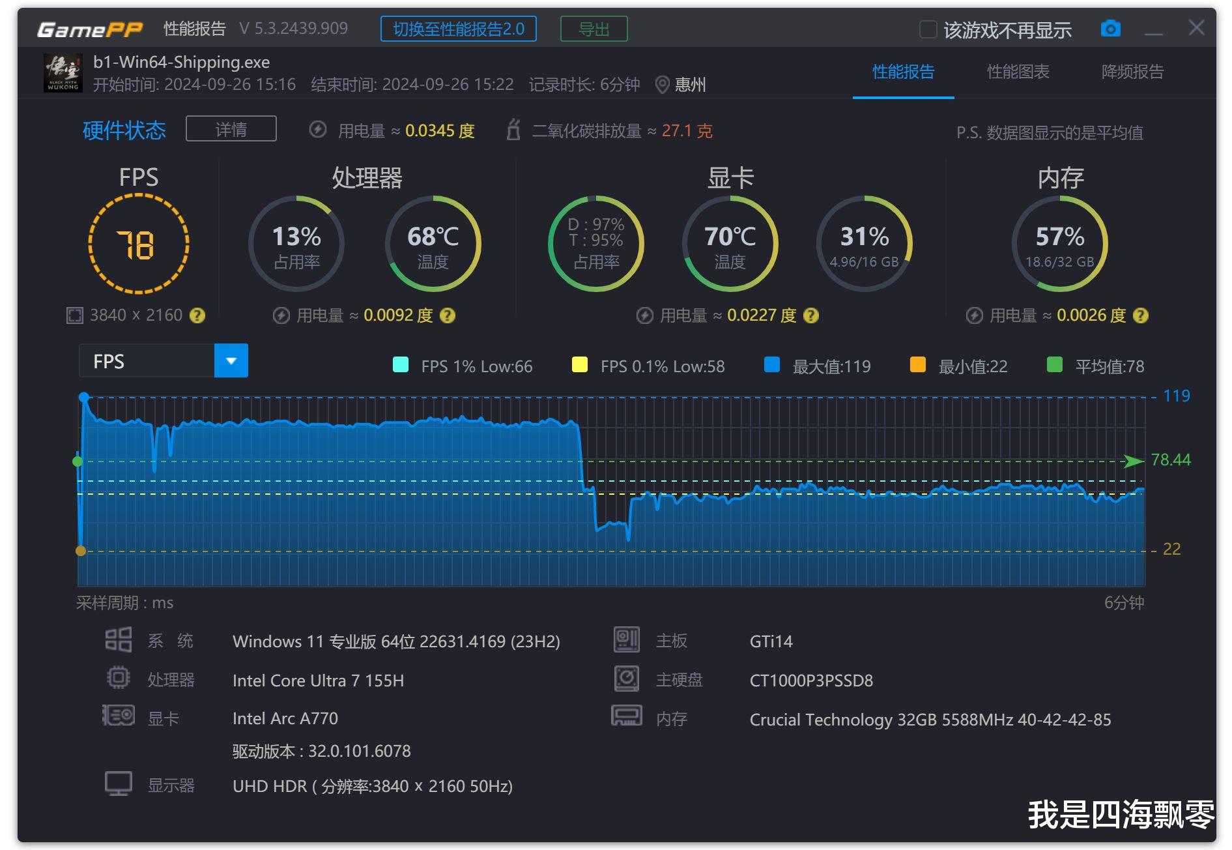Click the memory module icon beside 内存
Image resolution: width=1232 pixels, height=850 pixels.
tap(627, 715)
